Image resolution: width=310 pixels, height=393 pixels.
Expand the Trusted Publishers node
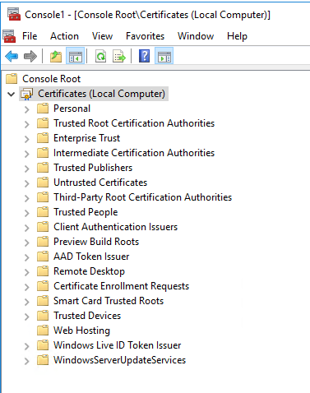point(26,169)
